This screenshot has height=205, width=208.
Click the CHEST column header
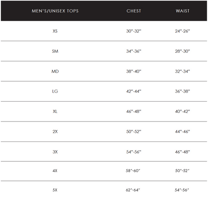tap(134, 11)
